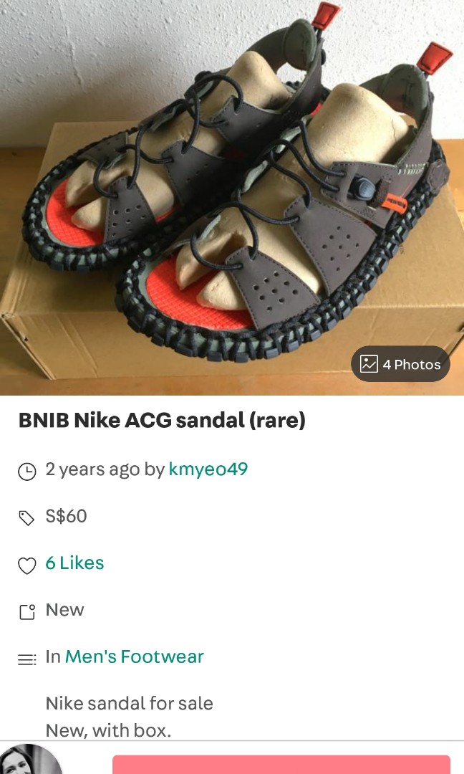The width and height of the screenshot is (464, 774).
Task: Click the image gallery icon in photos badge
Action: (369, 364)
